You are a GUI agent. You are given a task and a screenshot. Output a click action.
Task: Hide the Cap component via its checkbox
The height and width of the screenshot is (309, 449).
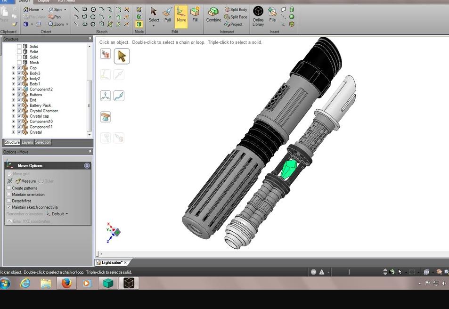point(19,68)
